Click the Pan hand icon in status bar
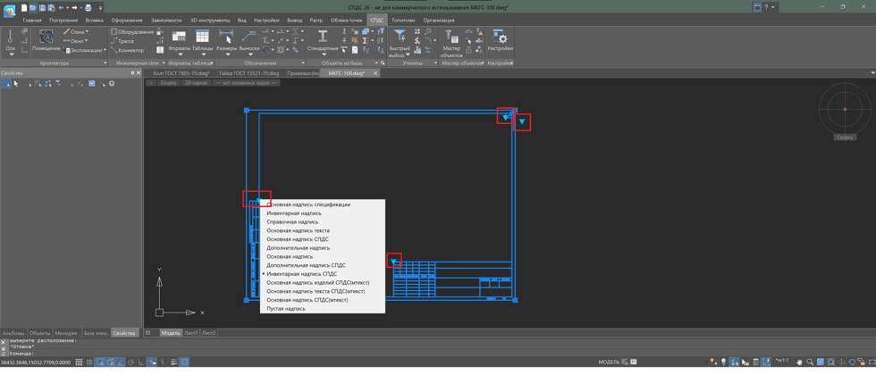This screenshot has height=375, width=876. point(799,362)
